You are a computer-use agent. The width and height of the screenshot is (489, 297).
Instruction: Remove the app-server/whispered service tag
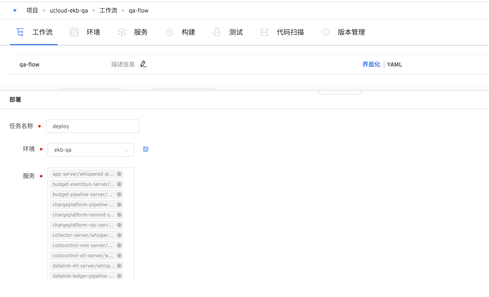click(x=120, y=174)
